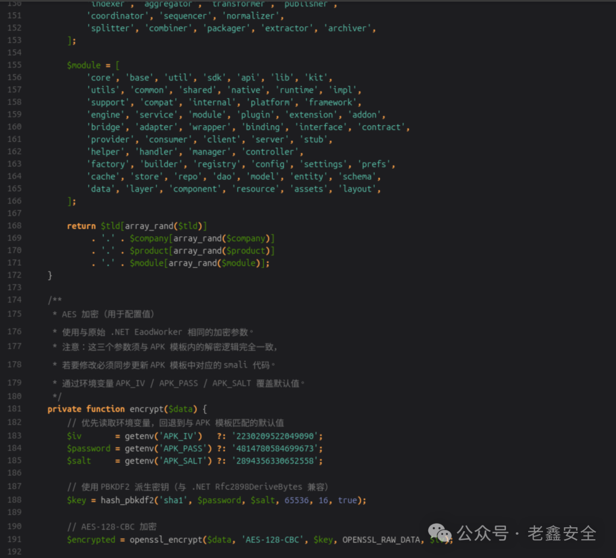Click the 'controller' string
The width and height of the screenshot is (616, 558).
(272, 152)
